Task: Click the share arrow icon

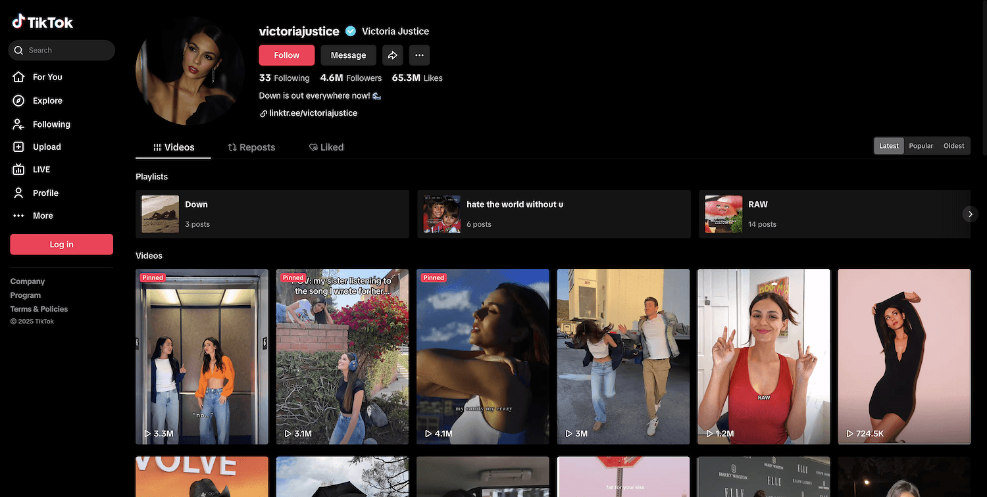Action: click(x=392, y=55)
